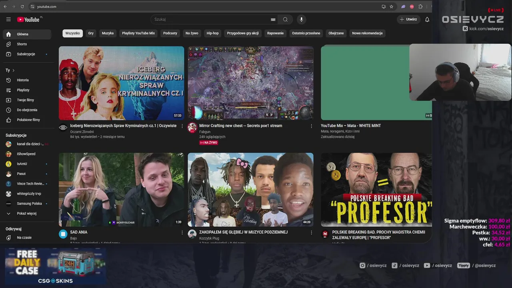
Task: Open Shorts in the sidebar
Action: (27, 44)
